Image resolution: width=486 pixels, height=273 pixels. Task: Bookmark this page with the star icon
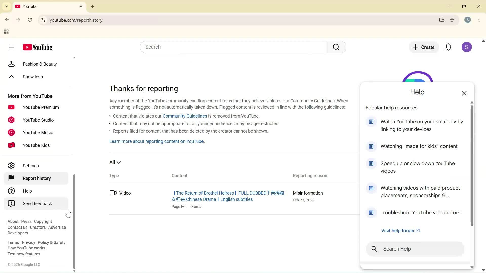[452, 20]
